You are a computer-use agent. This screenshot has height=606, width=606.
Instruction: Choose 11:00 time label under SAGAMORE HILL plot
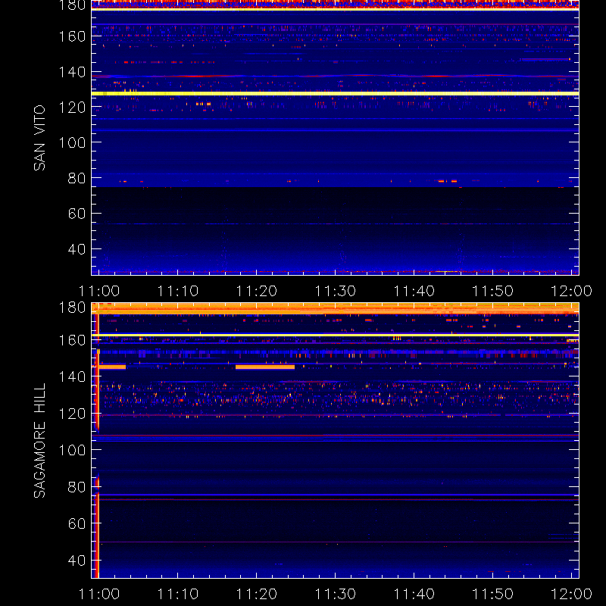click(x=99, y=594)
